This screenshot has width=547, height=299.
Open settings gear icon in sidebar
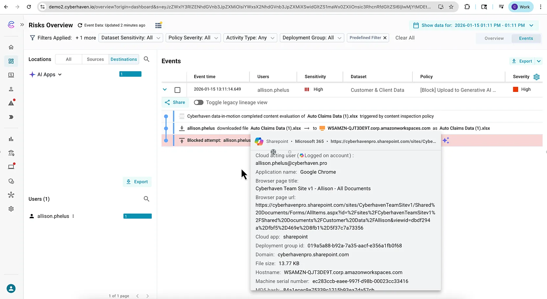pyautogui.click(x=11, y=209)
